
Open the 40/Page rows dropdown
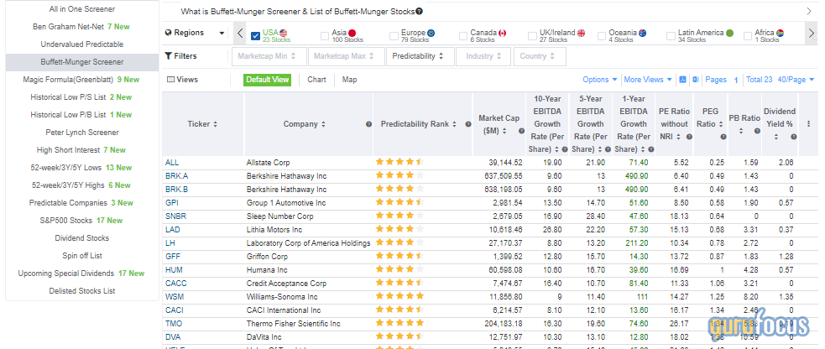pos(795,80)
